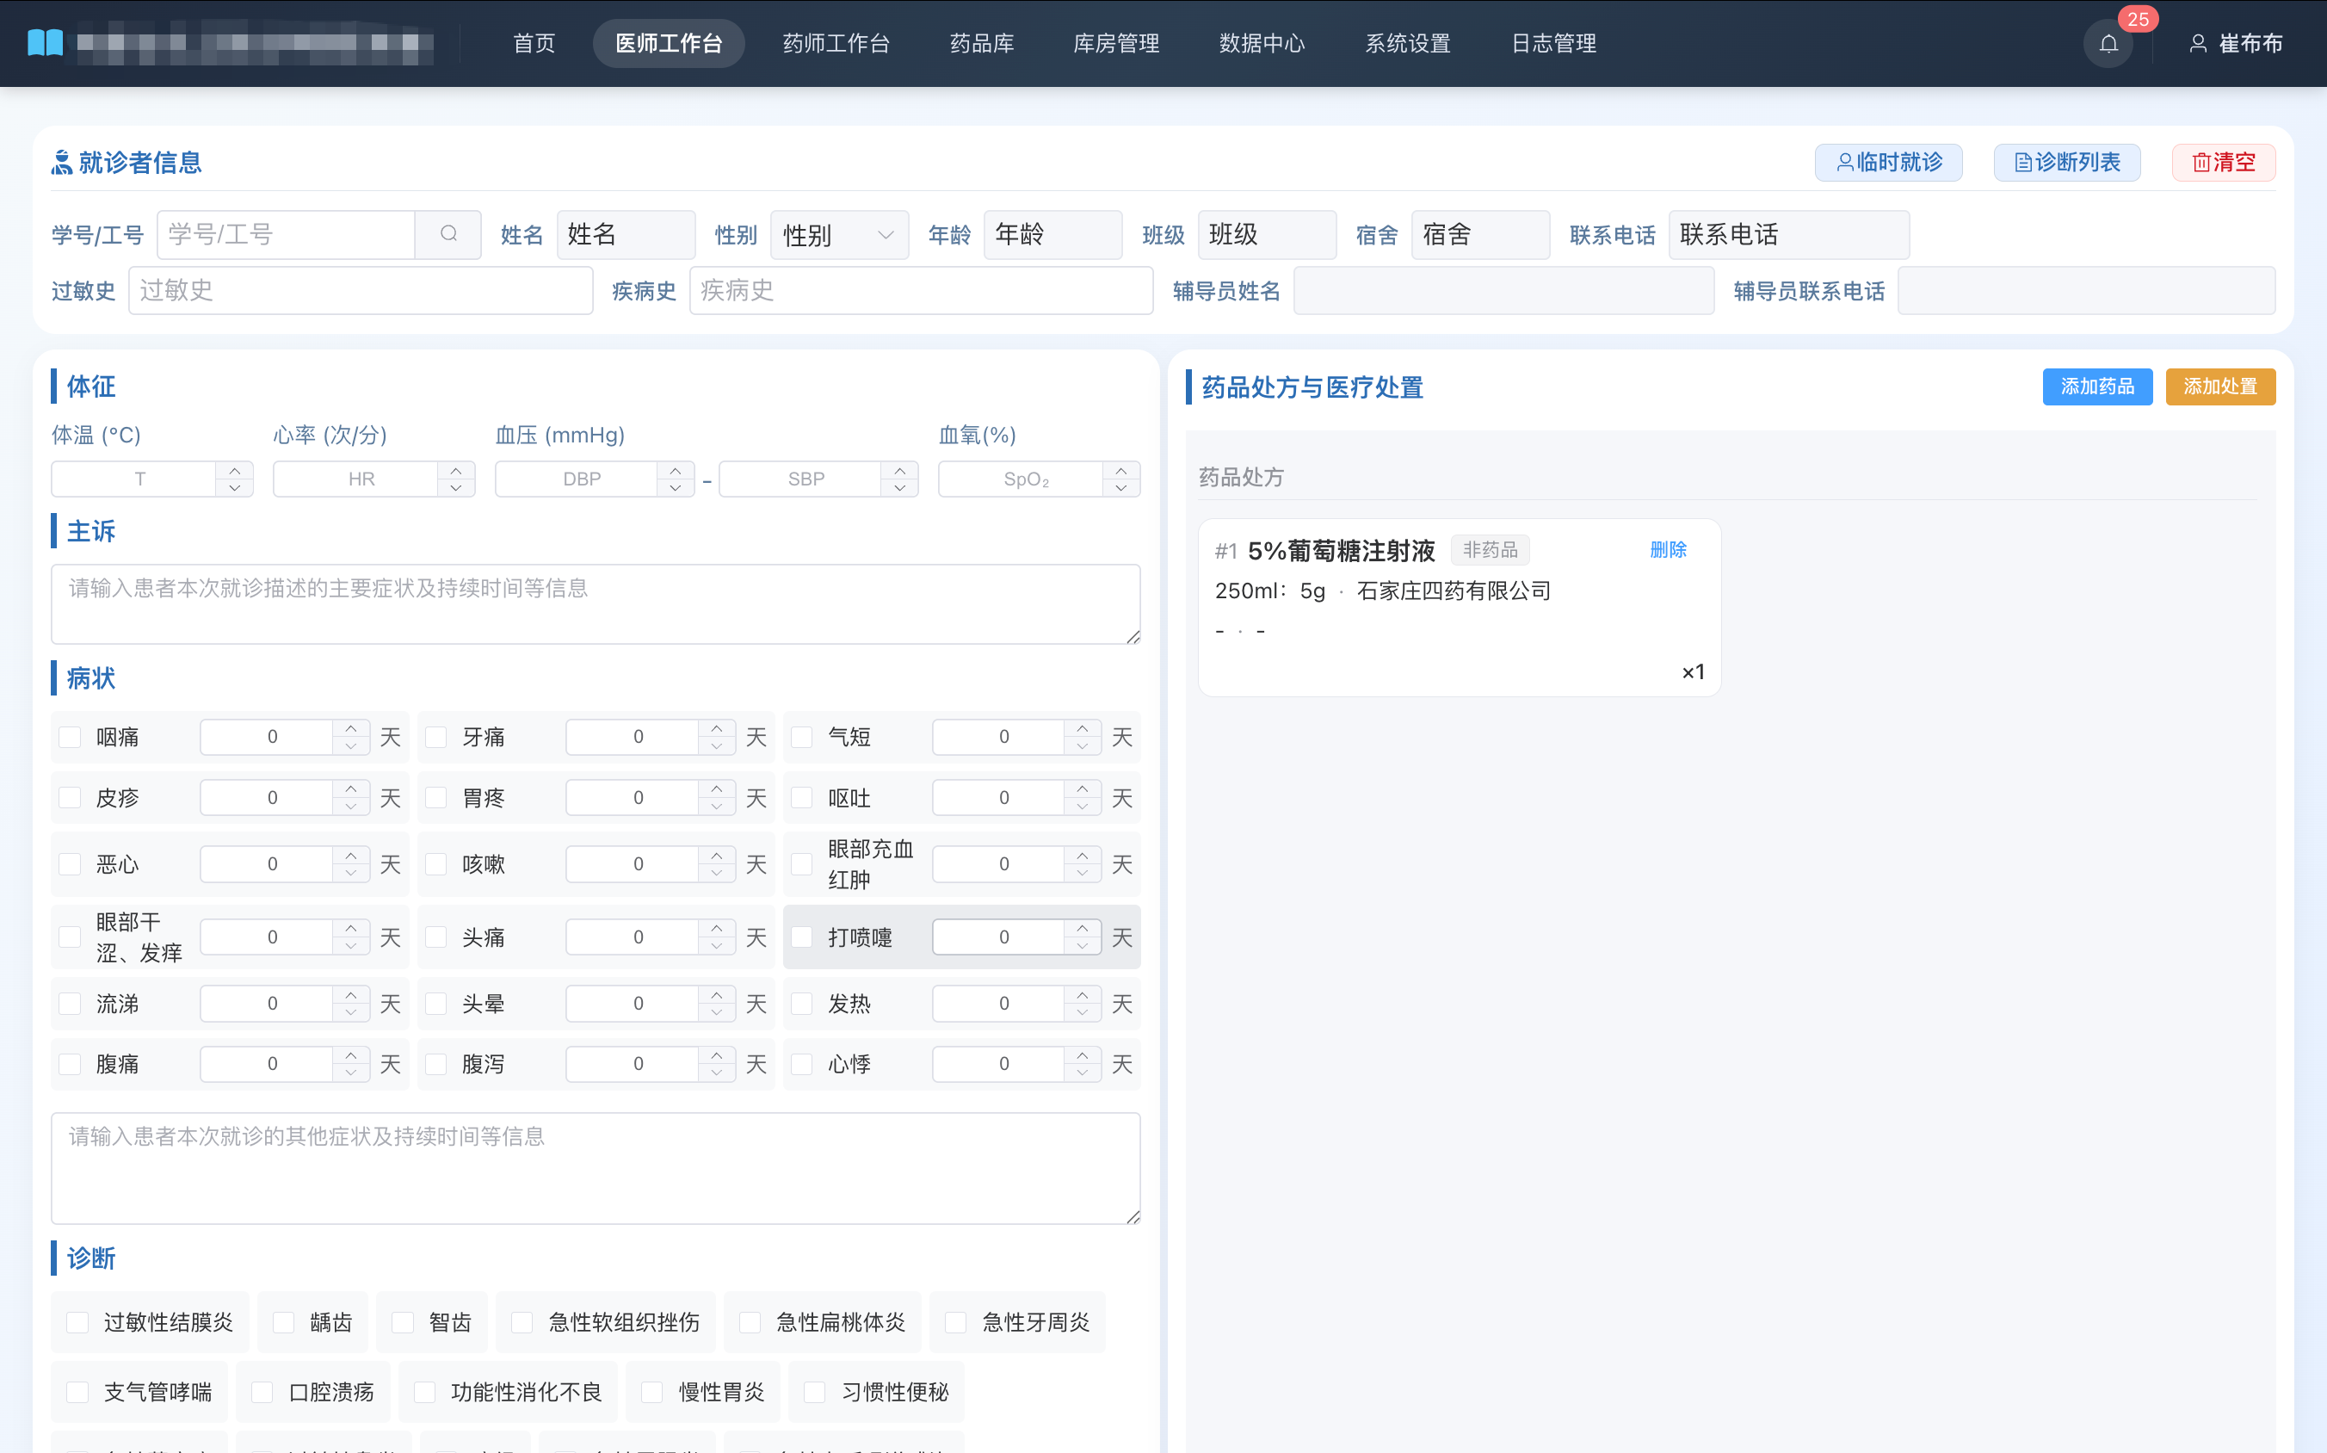The width and height of the screenshot is (2327, 1453).
Task: Increase 打喷嚏 days with up arrow
Action: (1083, 928)
